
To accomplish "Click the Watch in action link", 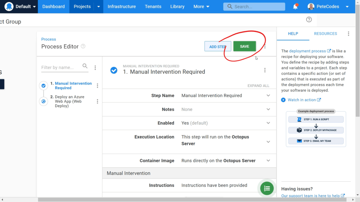I will click(x=304, y=100).
